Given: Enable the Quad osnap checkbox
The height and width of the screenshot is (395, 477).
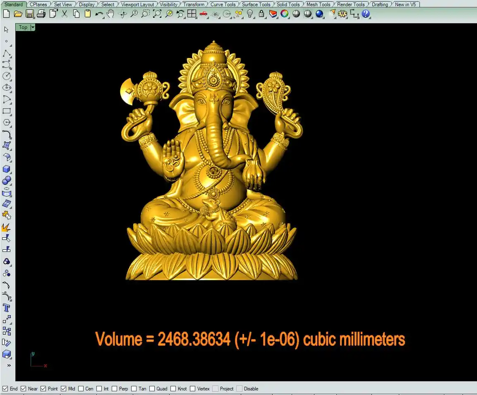Looking at the screenshot, I should click(152, 389).
